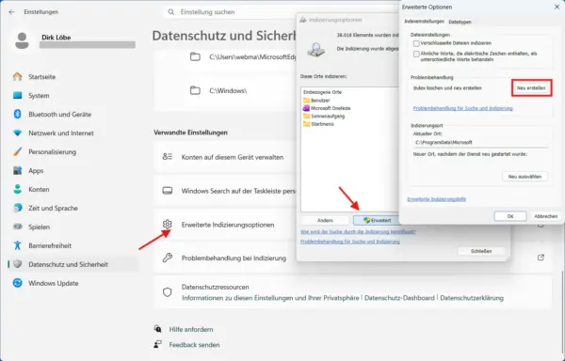Click the Konten auf diesem Gerät verwalten icon

168,157
